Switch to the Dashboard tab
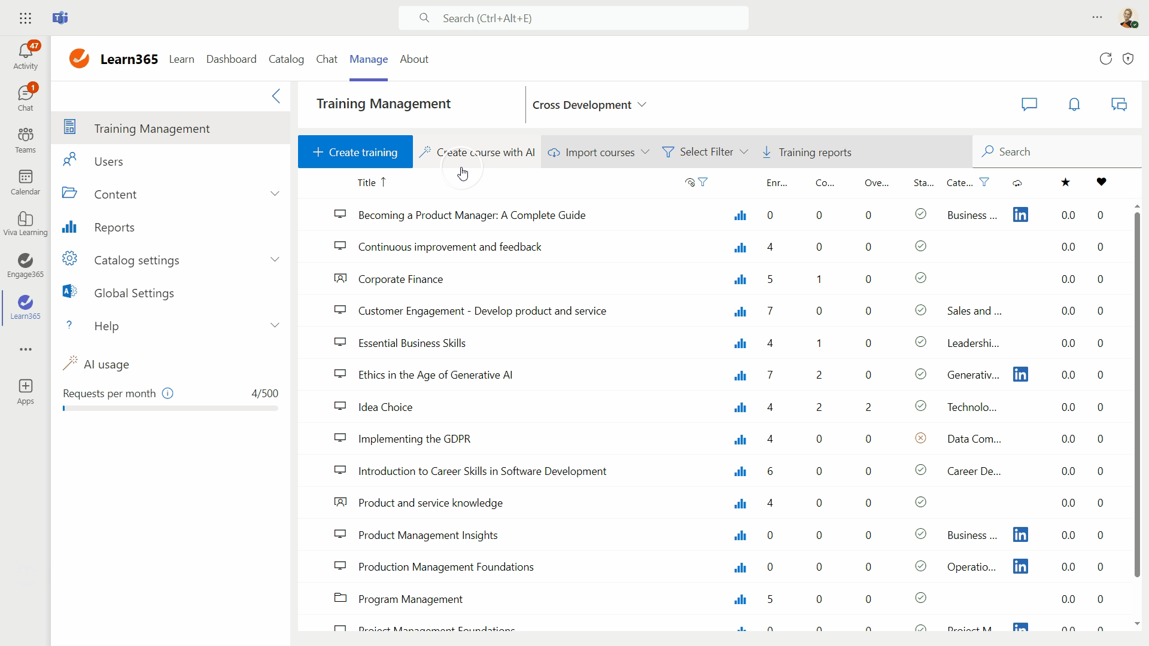The image size is (1149, 646). pos(231,59)
